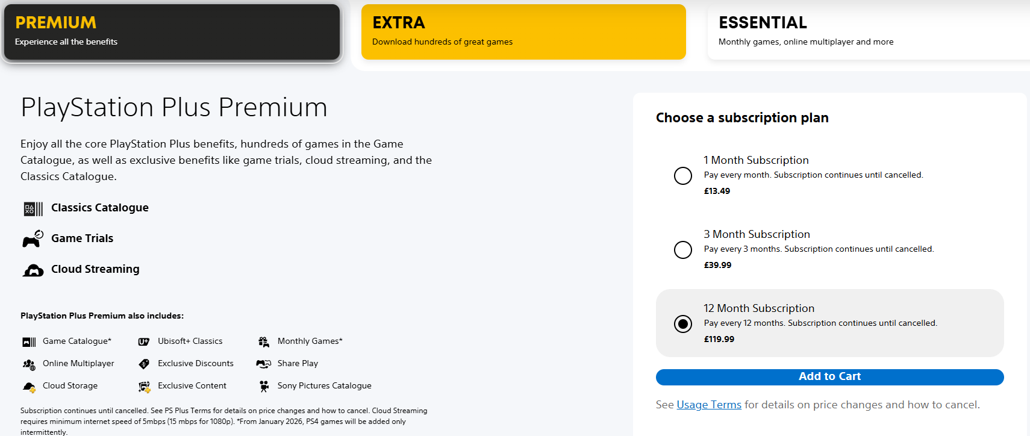Click the Cloud Streaming icon
The width and height of the screenshot is (1030, 436).
pyautogui.click(x=33, y=270)
